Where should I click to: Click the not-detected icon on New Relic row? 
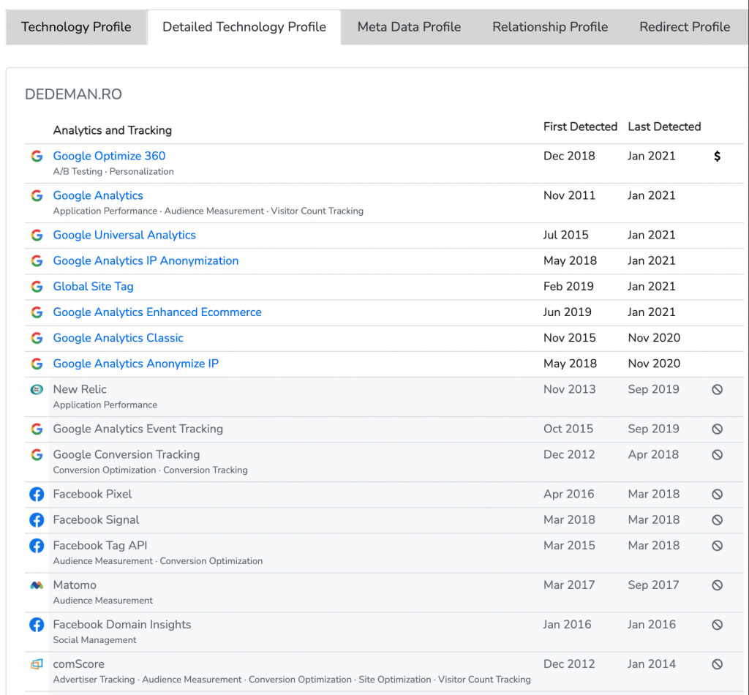tap(717, 390)
